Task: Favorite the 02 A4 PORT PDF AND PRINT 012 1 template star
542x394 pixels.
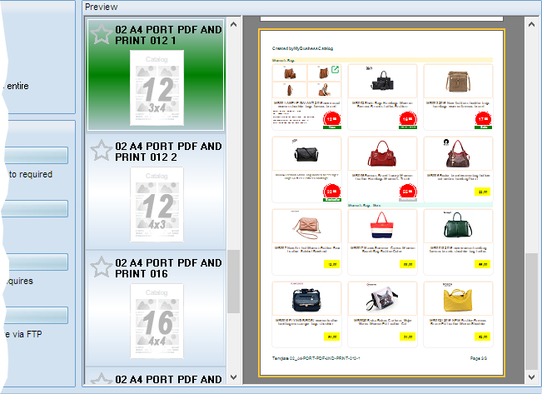Action: point(101,34)
